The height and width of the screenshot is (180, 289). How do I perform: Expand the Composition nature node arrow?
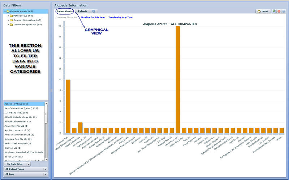(x=8, y=20)
